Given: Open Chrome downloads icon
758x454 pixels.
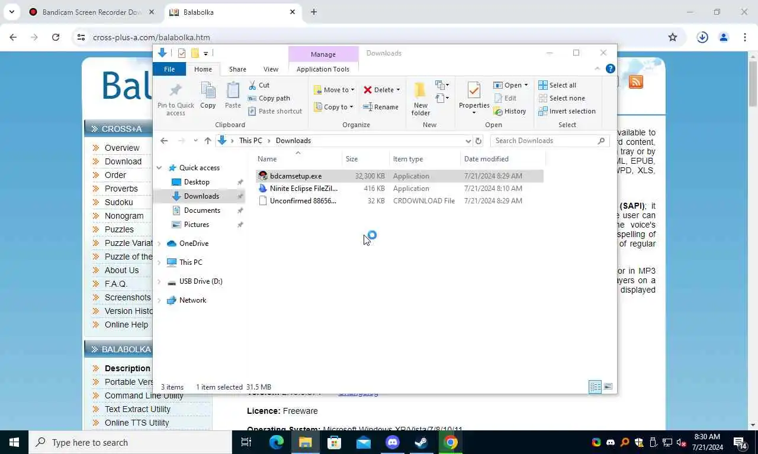Looking at the screenshot, I should (x=702, y=37).
